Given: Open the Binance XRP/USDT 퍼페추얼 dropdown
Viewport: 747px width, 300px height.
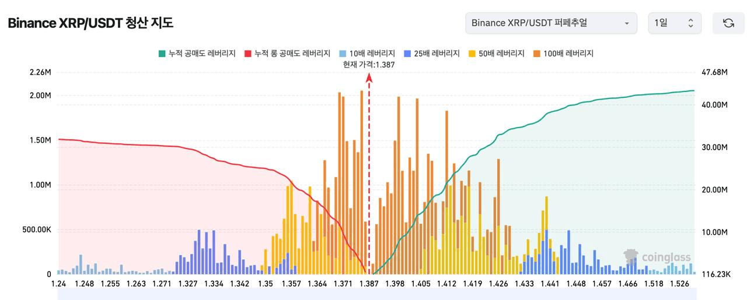Looking at the screenshot, I should coord(551,23).
